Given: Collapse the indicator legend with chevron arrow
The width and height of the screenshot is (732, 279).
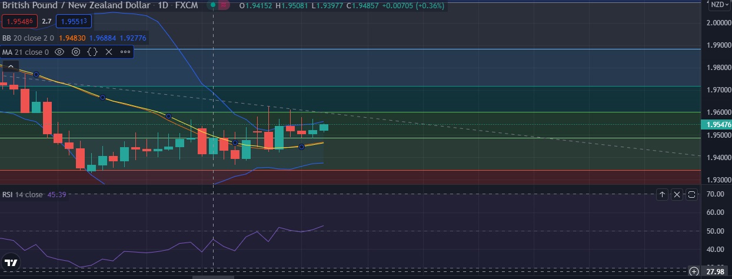Looking at the screenshot, I should [11, 67].
